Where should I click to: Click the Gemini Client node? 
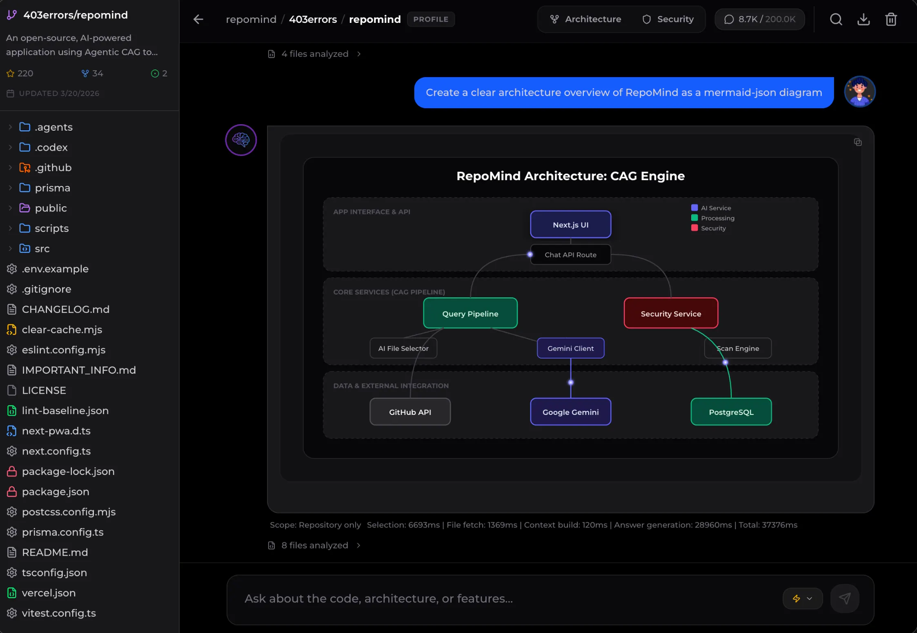[x=570, y=348]
